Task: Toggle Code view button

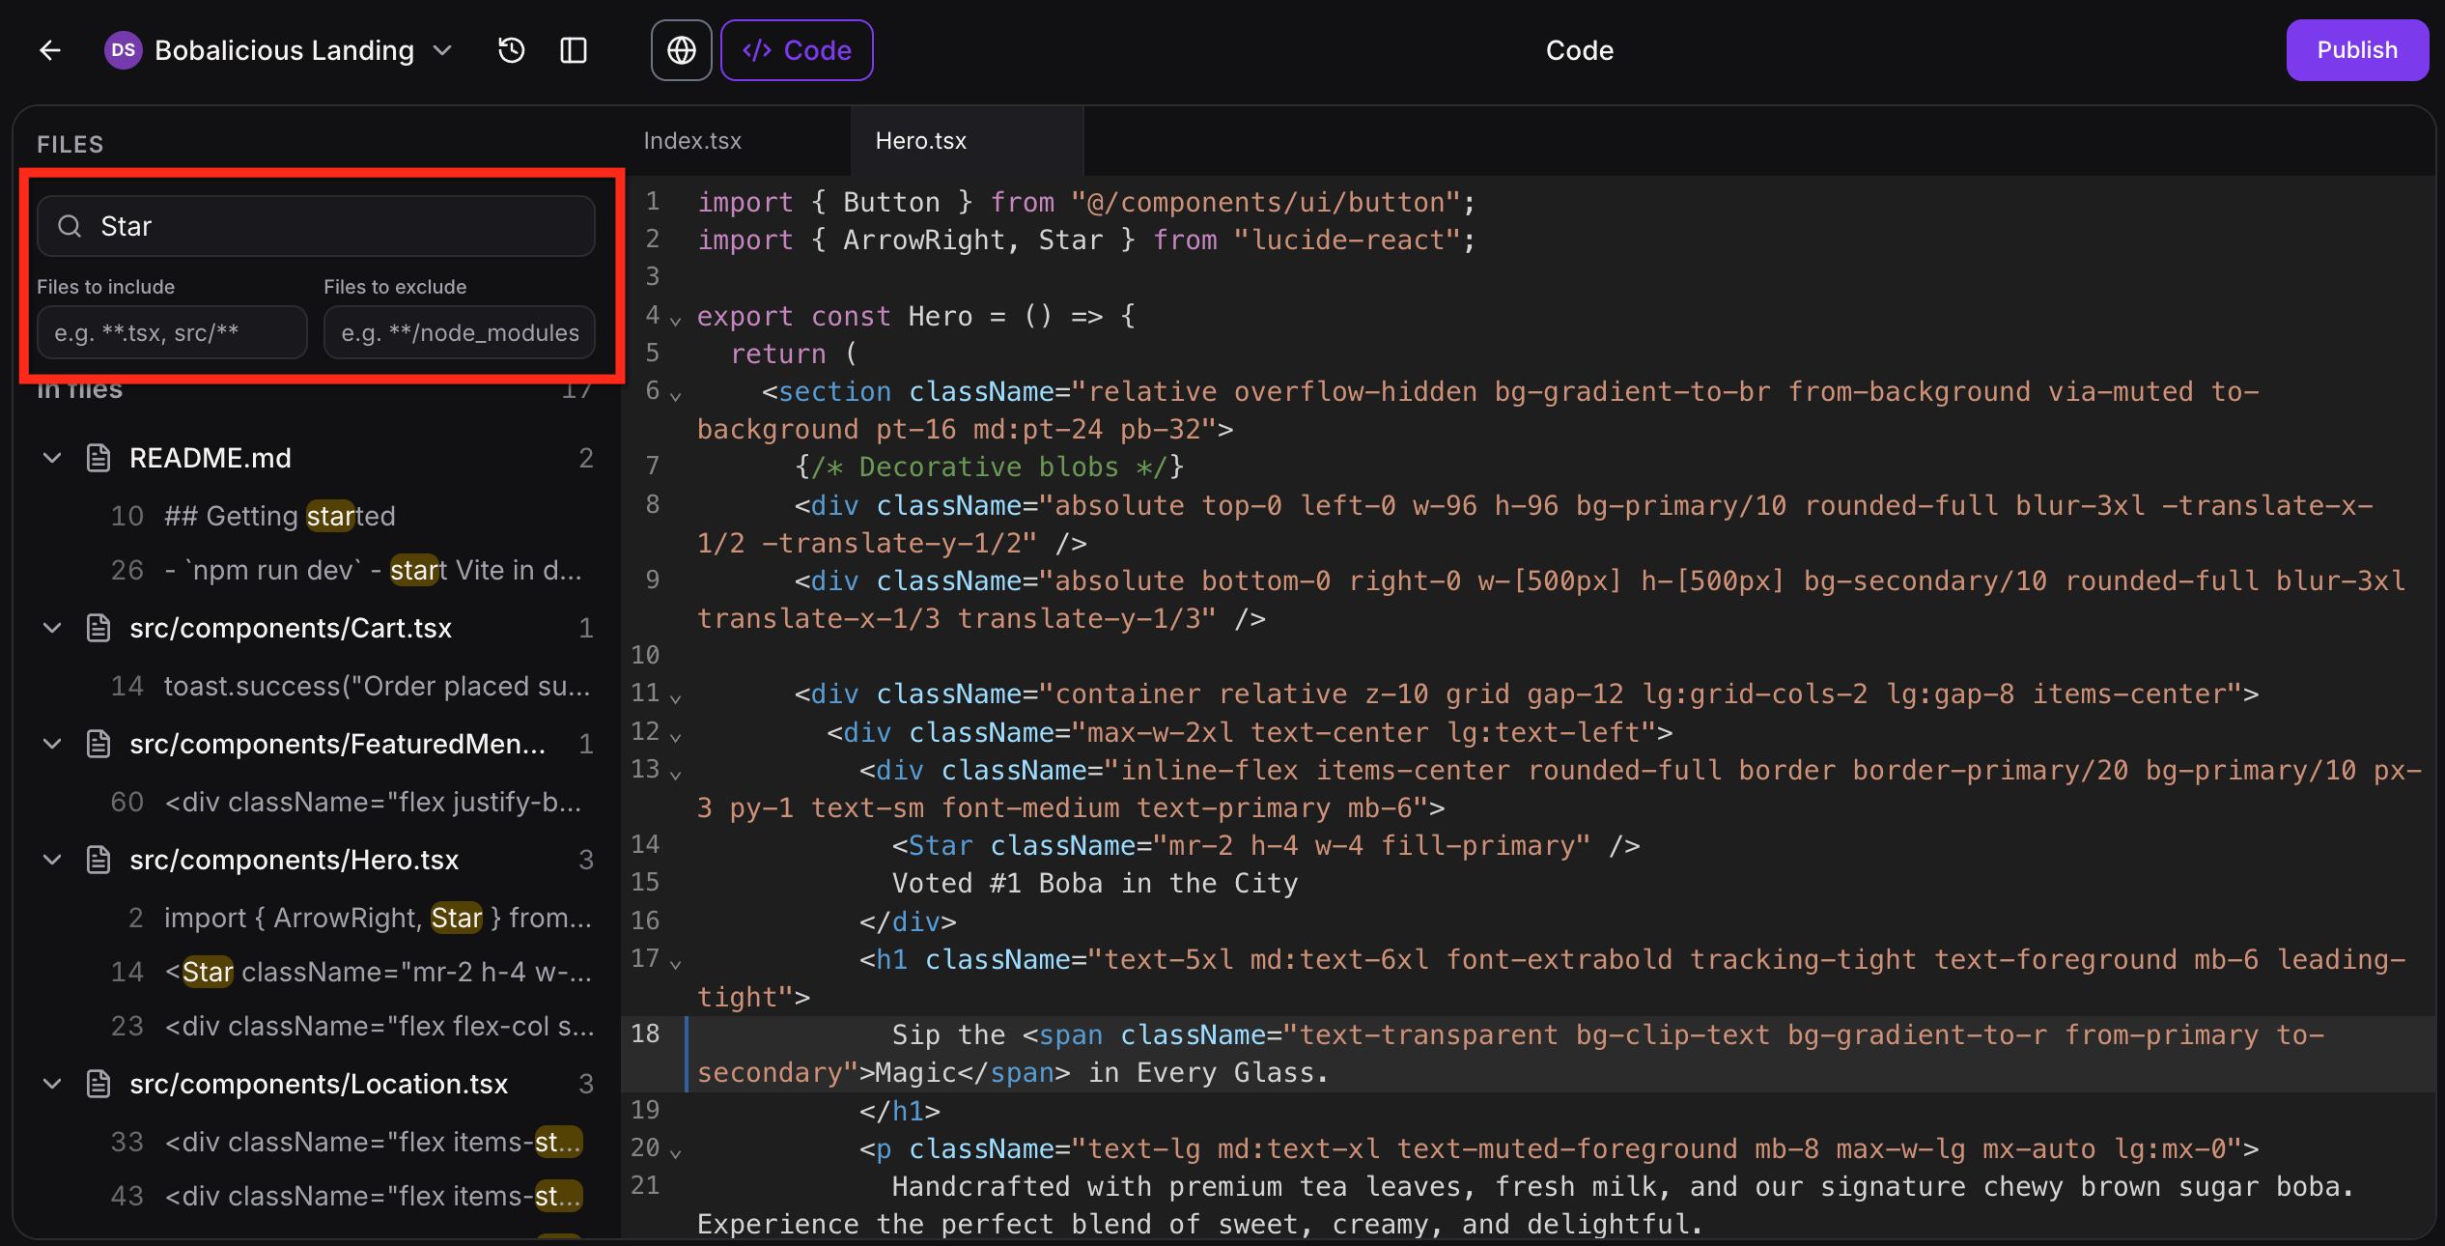Action: pos(797,50)
